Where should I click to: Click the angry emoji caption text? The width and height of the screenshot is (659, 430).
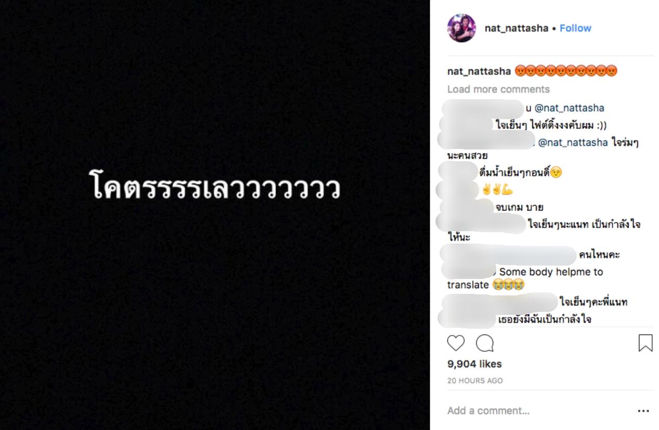click(565, 71)
